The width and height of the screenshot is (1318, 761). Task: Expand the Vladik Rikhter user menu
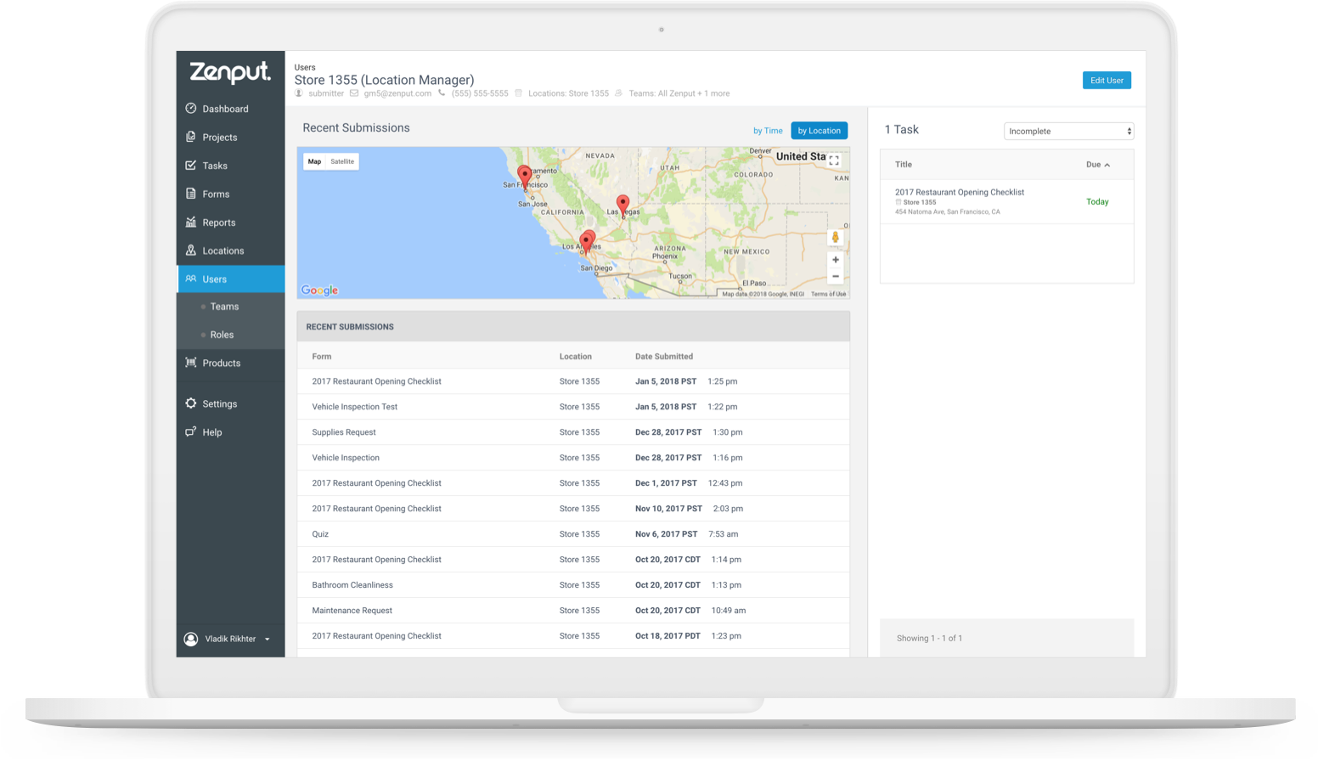[267, 639]
